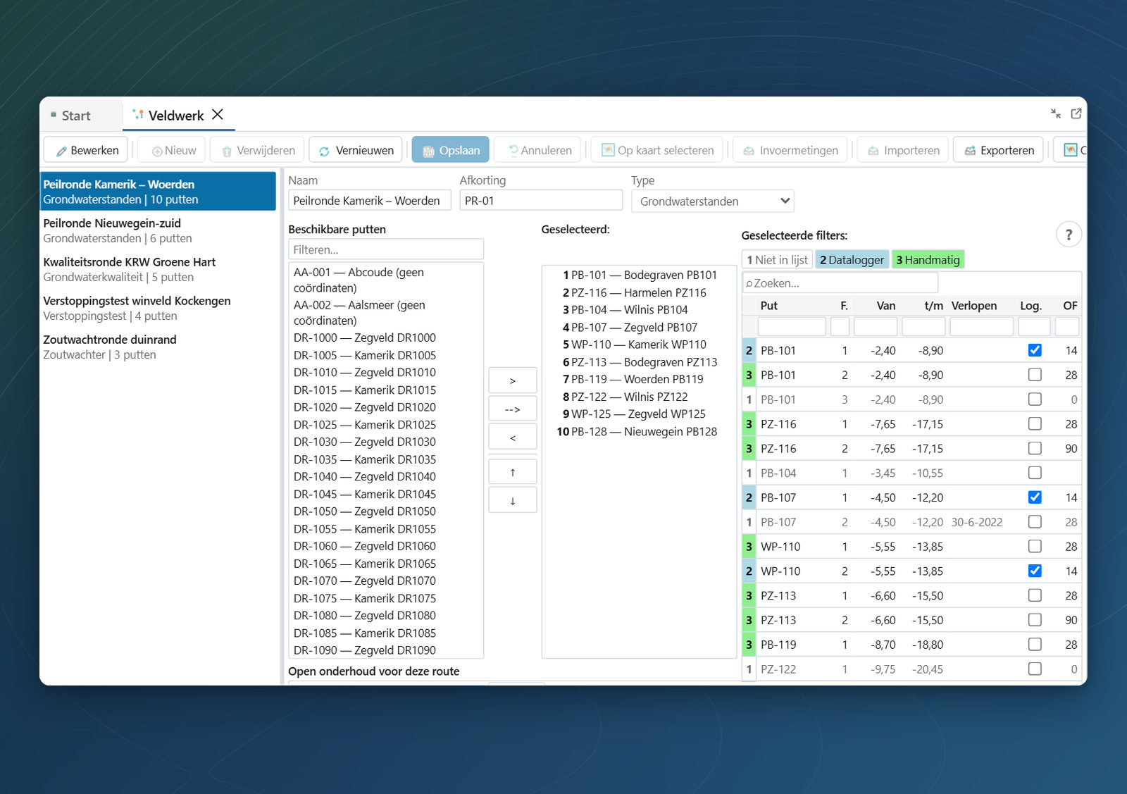Click the PZ-113 filter 2 table row
Screen dimensions: 1127x794
pos(911,620)
